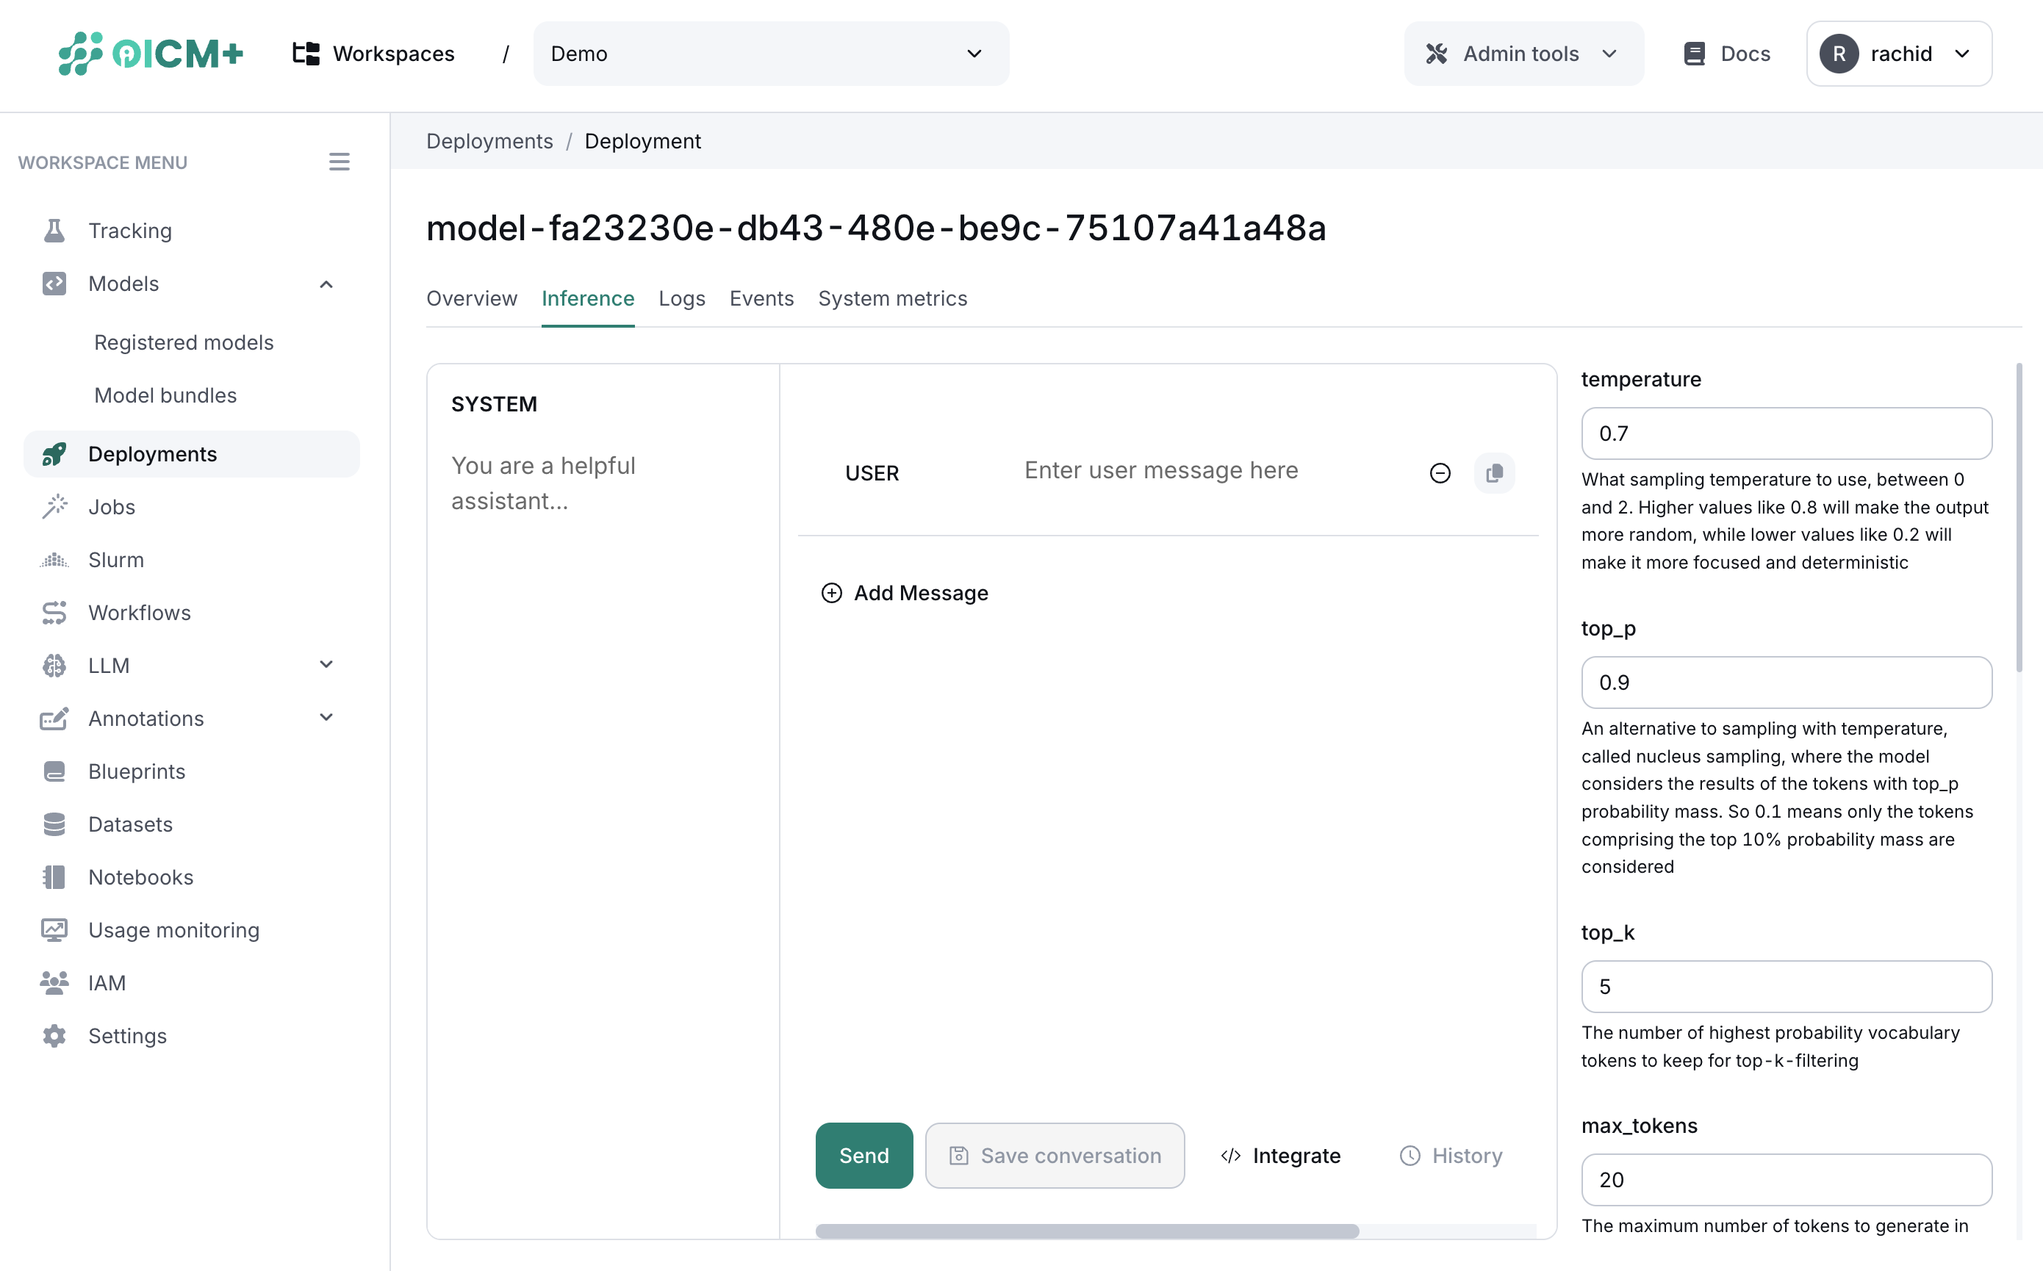Viewport: 2043px width, 1271px height.
Task: Open Notebooks from the sidebar
Action: [x=140, y=876]
